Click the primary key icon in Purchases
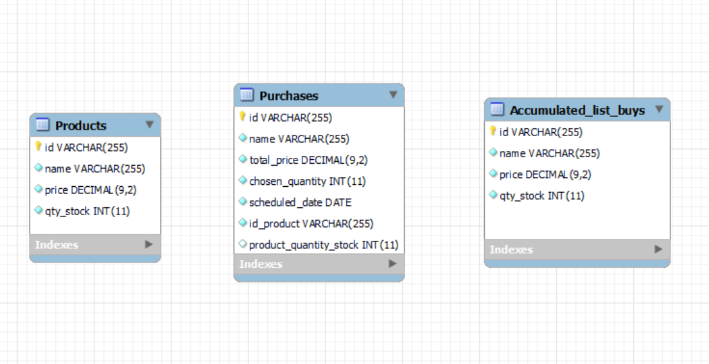Image resolution: width=709 pixels, height=364 pixels. pos(242,117)
